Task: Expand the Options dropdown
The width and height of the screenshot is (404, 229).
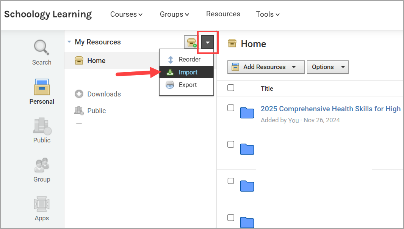Action: pos(327,67)
